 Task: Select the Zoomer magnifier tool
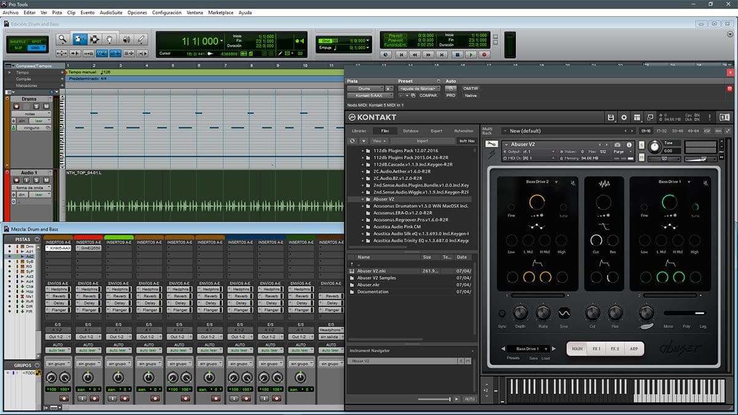pos(63,39)
